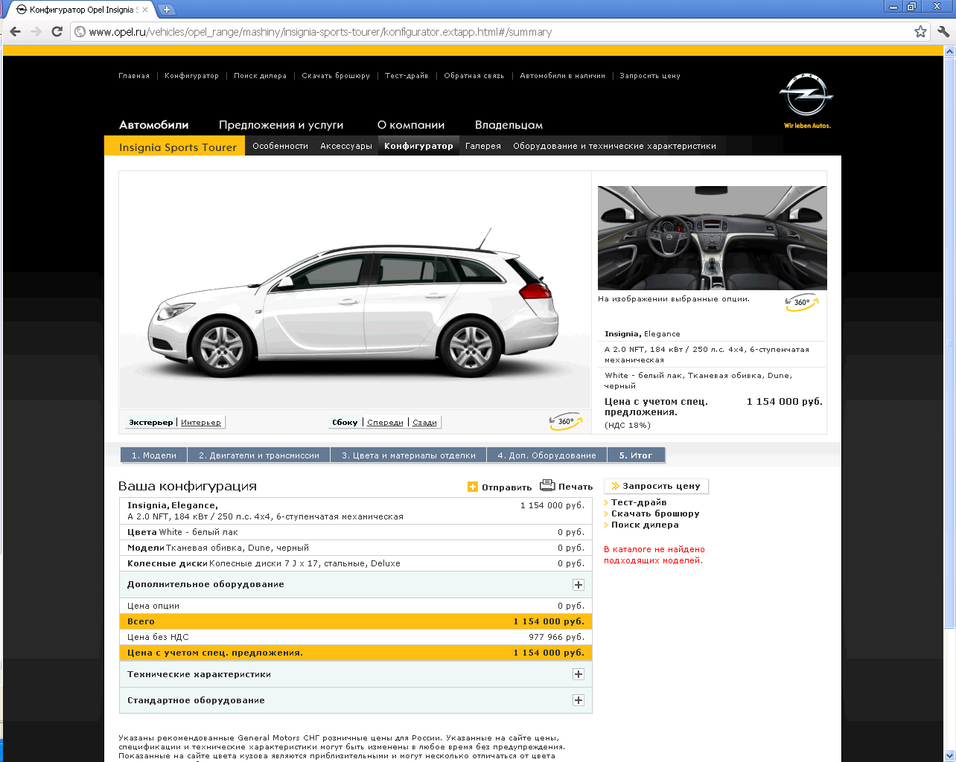Click the Отправить send icon
The width and height of the screenshot is (956, 762).
[472, 487]
